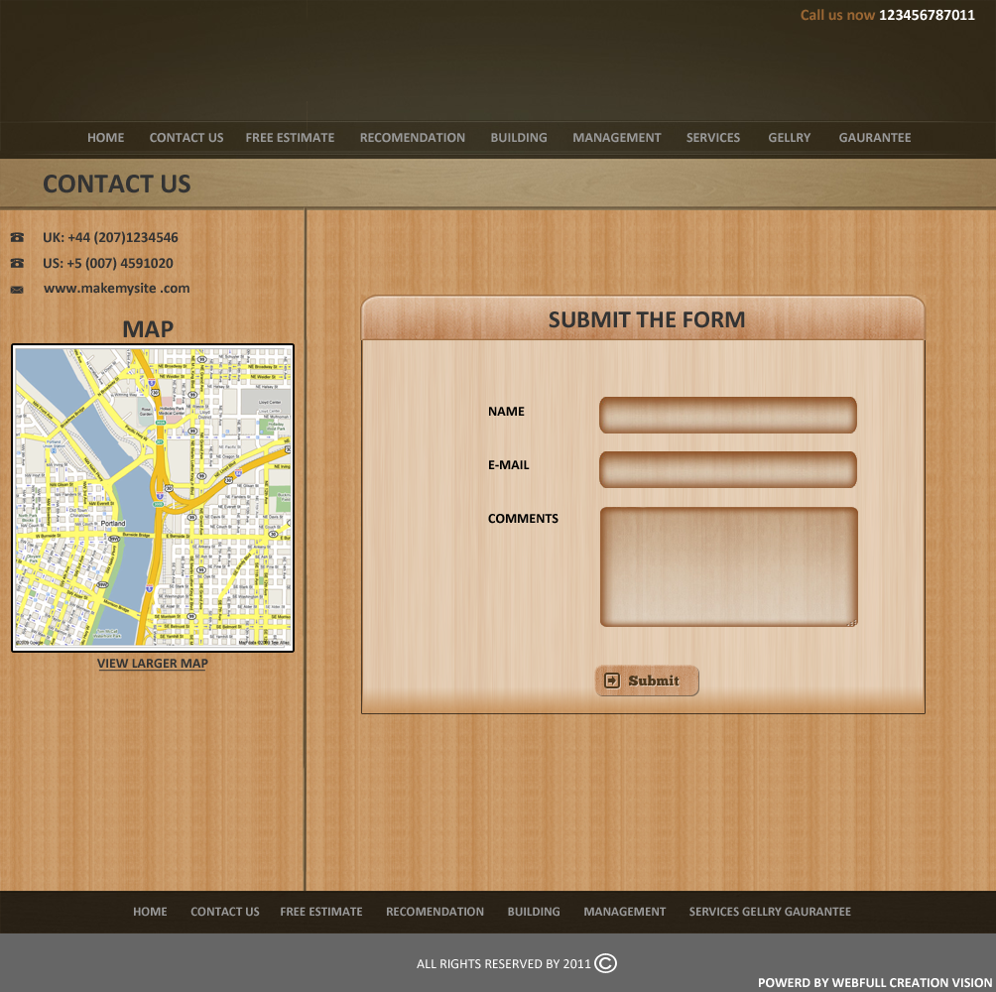Click the telephone icon beside US number

(17, 264)
